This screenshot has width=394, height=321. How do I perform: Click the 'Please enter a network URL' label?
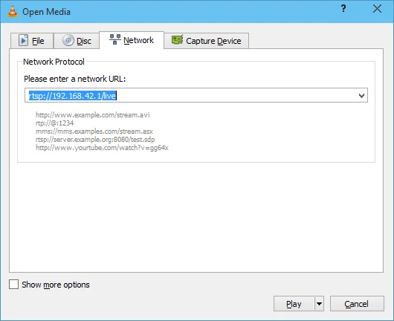[74, 79]
